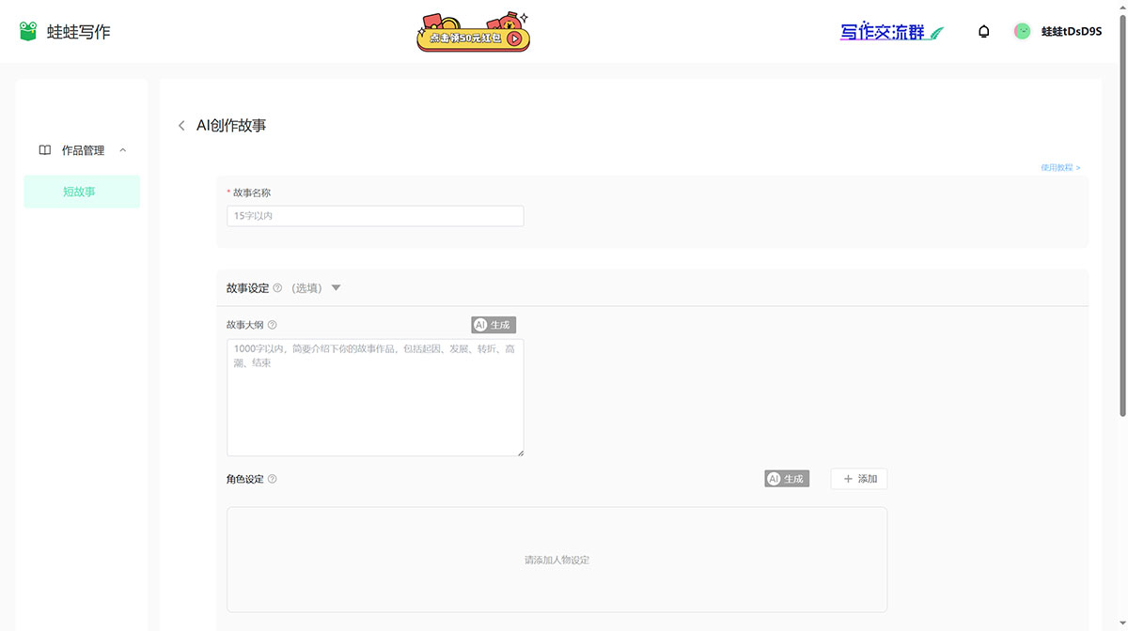This screenshot has width=1128, height=631.
Task: Click the 添加 character button
Action: 859,479
